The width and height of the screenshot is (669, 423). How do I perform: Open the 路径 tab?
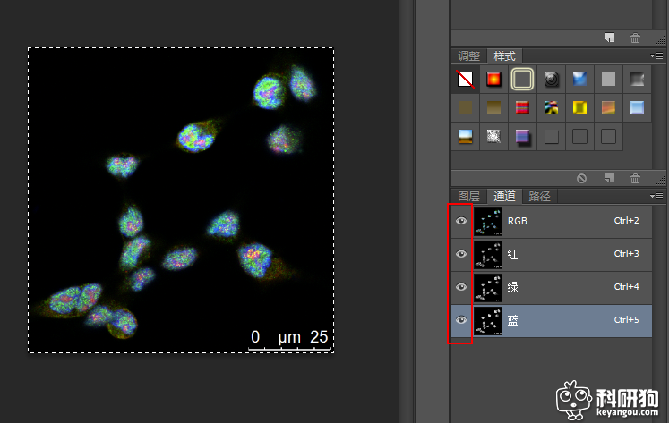coord(540,196)
